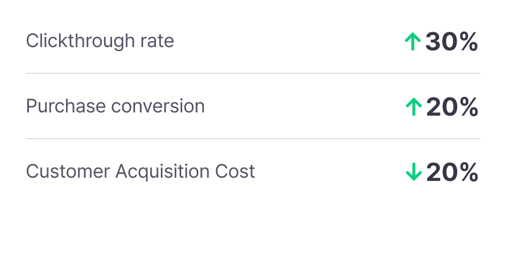Image resolution: width=506 pixels, height=273 pixels.
Task: Click the divider line below Purchase conversion
Action: (253, 139)
